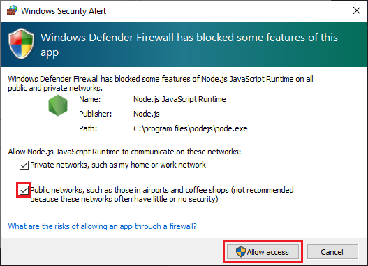Click the Node.js JavaScript Runtime name value
Screen dimensions: 368x266
click(179, 99)
